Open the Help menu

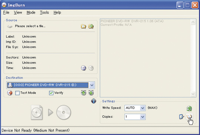tap(57, 12)
